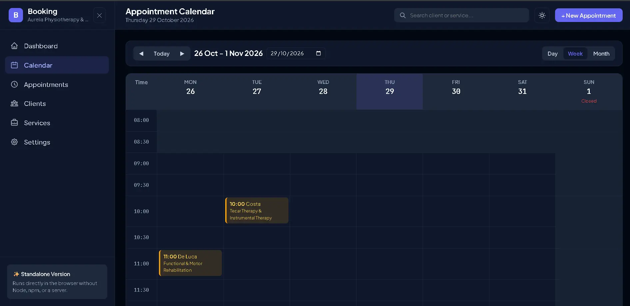Click the 11:30 time label

click(x=141, y=290)
